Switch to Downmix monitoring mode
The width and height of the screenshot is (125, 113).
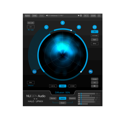click(72, 98)
